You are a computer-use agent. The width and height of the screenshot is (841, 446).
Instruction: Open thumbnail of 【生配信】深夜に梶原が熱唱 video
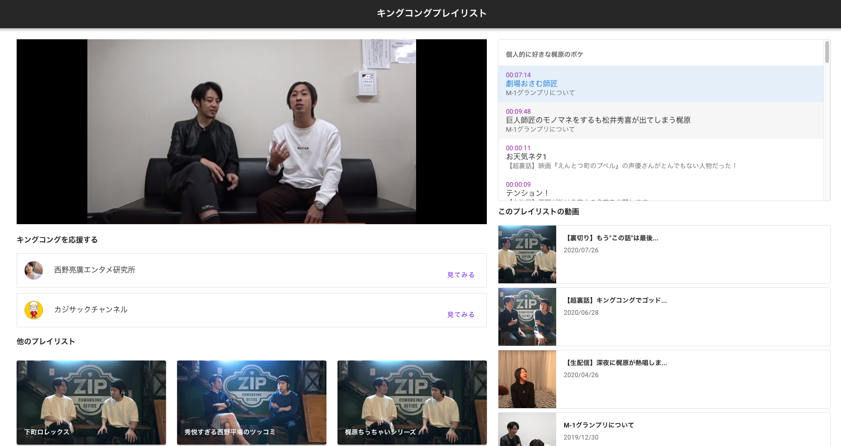coord(527,379)
